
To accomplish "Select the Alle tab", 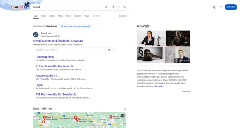I will click(36, 16).
